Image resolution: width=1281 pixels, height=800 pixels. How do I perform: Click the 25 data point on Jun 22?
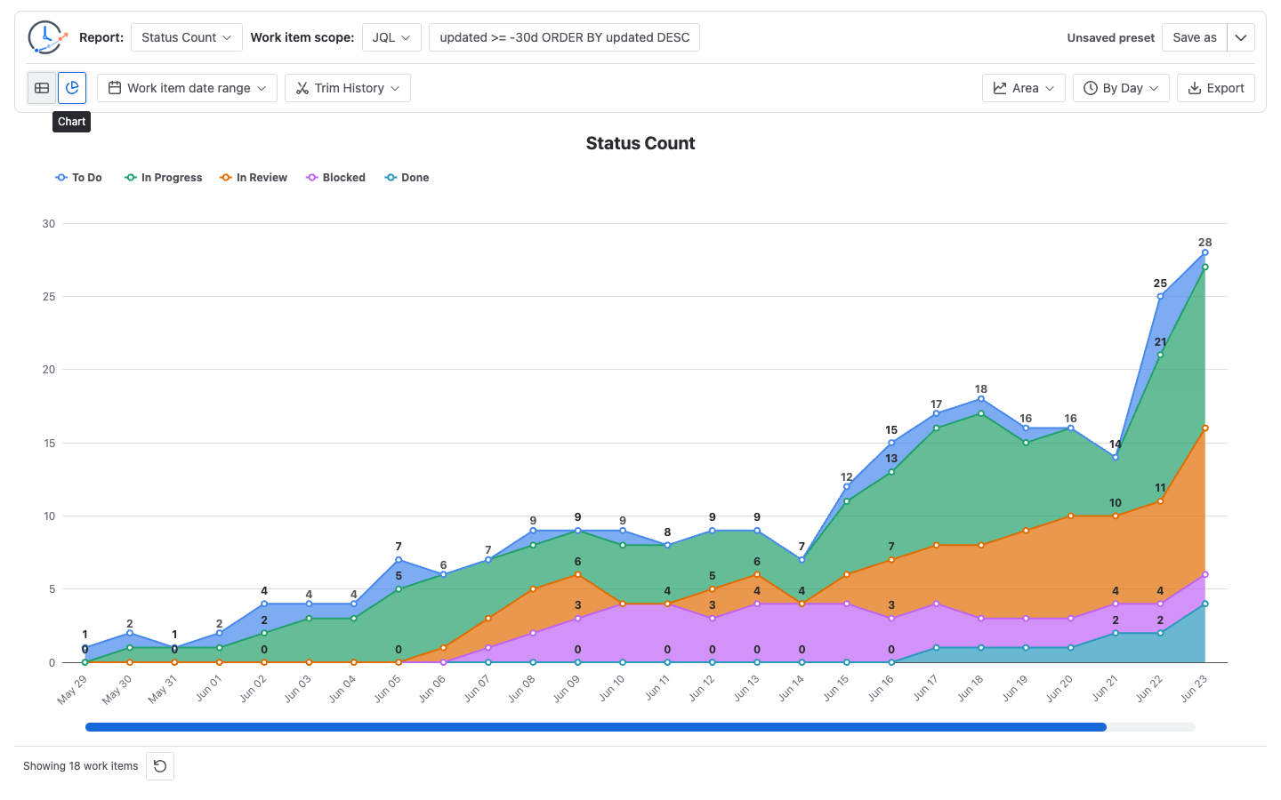click(1160, 296)
